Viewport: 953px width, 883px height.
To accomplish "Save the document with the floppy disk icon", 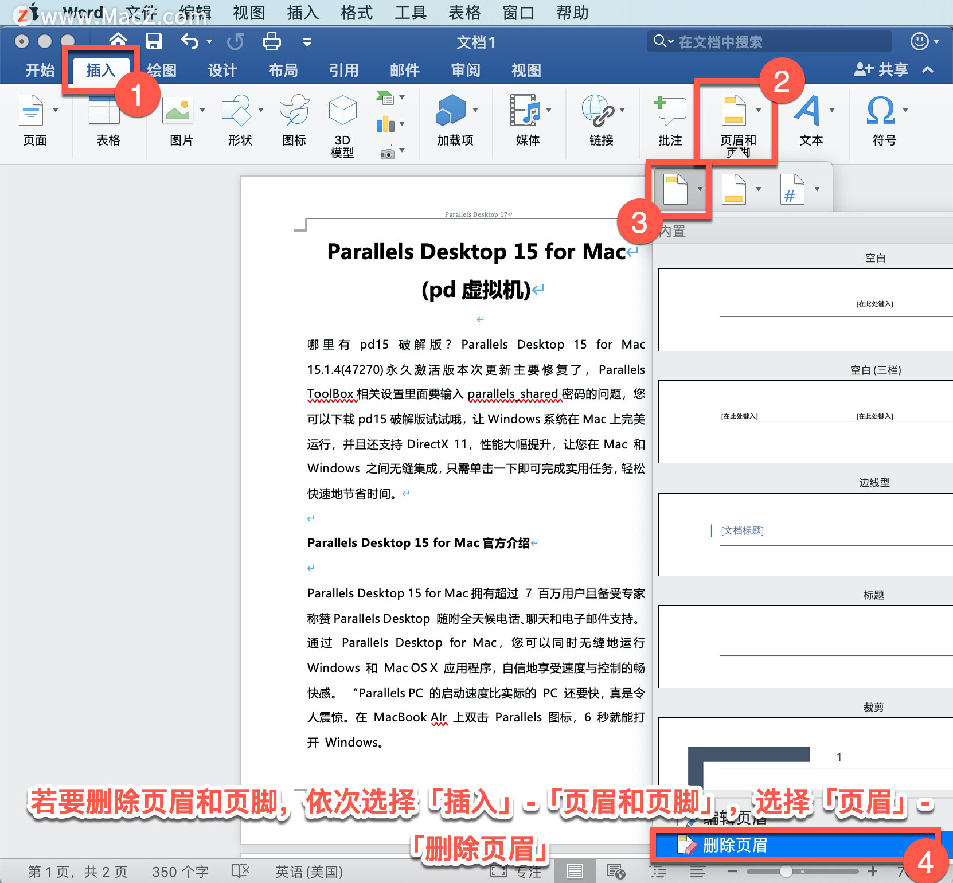I will tap(154, 41).
